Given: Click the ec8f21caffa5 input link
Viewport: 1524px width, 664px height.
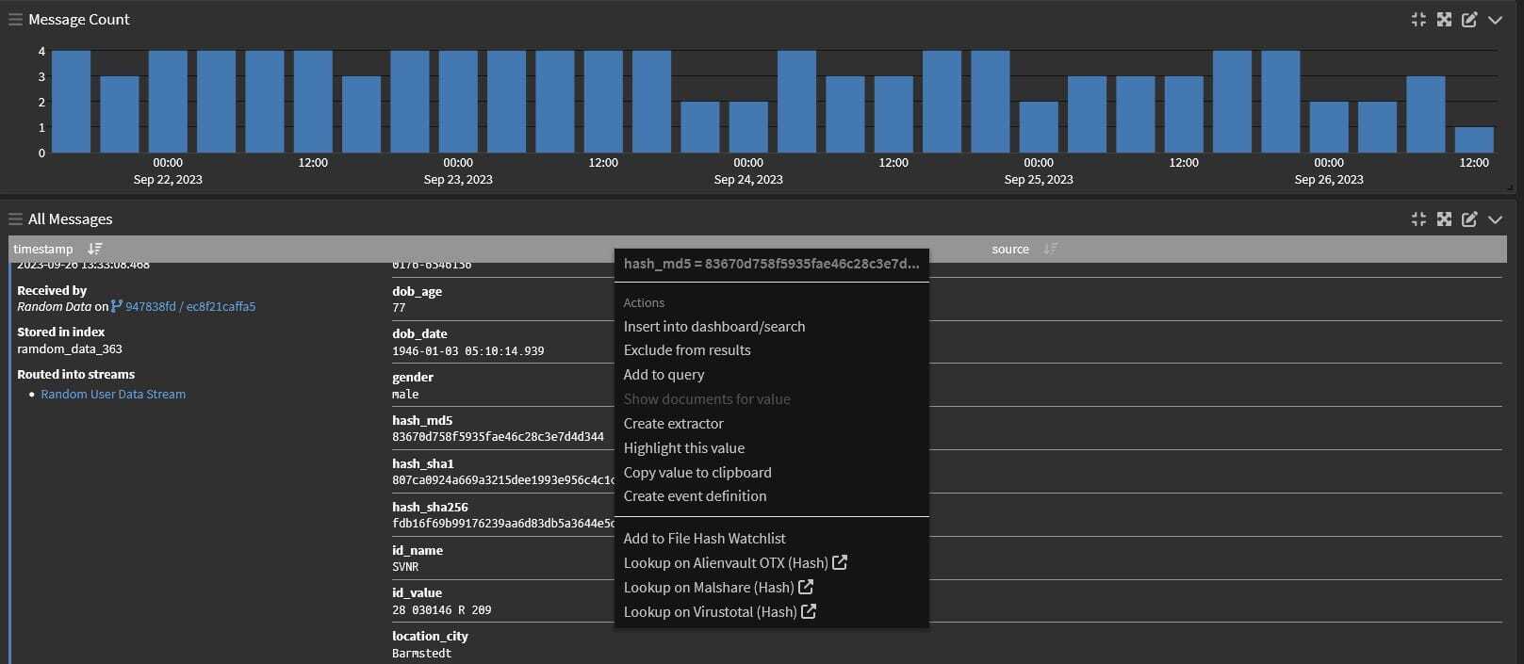Looking at the screenshot, I should tap(221, 307).
